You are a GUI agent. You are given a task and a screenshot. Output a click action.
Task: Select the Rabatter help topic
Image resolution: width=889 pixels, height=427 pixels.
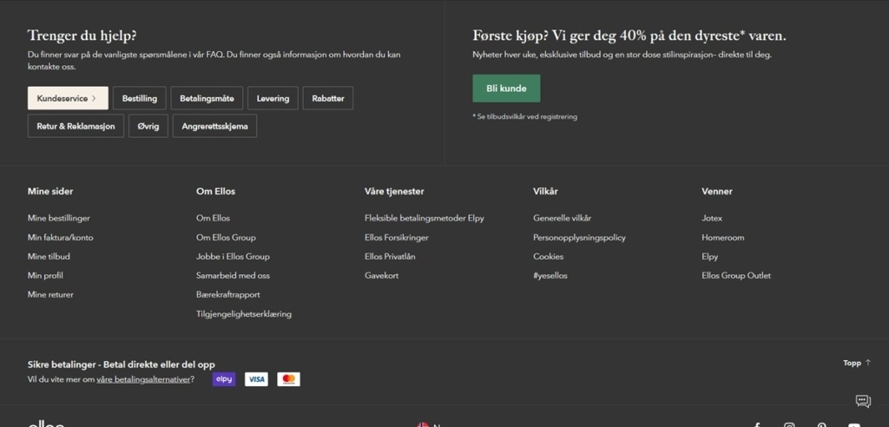tap(327, 98)
